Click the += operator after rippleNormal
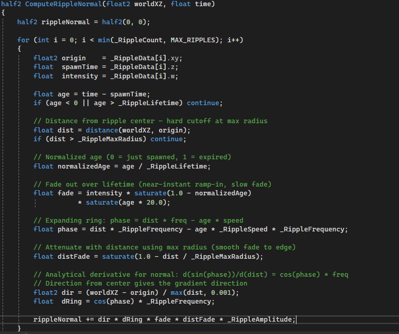Screen dimensions: 399x334 (90, 320)
